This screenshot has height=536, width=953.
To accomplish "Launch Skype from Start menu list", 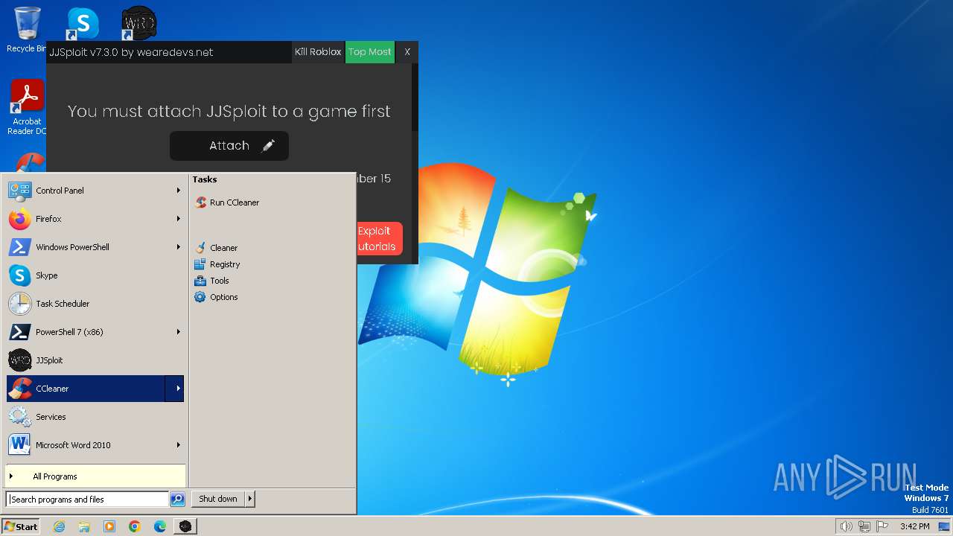I will (x=95, y=275).
